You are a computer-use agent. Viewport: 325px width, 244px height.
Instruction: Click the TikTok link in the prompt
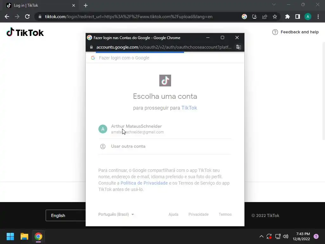point(189,108)
